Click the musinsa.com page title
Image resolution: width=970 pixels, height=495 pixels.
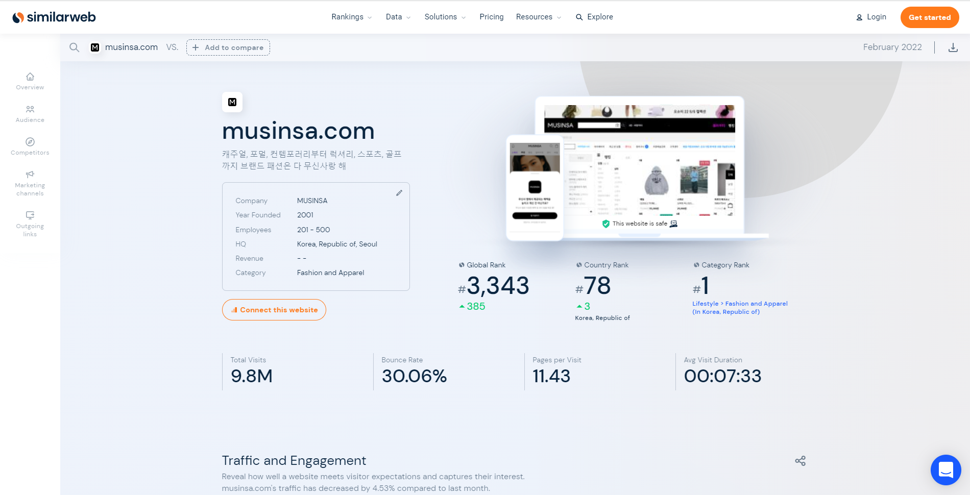298,131
